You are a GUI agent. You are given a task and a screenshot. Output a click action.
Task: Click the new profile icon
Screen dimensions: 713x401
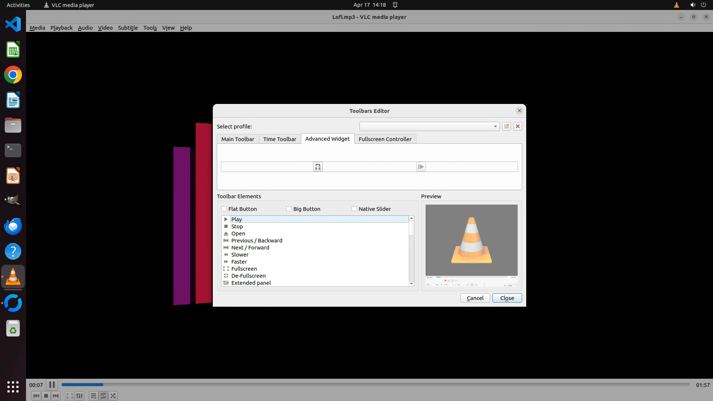506,127
